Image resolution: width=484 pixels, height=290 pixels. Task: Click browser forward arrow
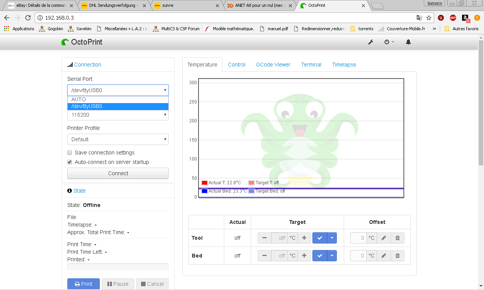click(17, 18)
